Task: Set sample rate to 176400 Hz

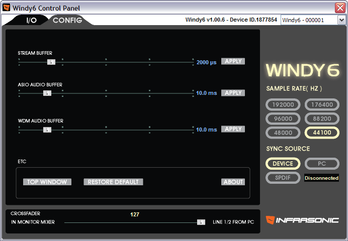Action: [322, 104]
